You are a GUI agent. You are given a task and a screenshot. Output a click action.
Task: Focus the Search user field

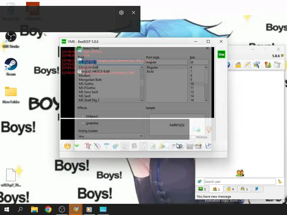(240, 181)
